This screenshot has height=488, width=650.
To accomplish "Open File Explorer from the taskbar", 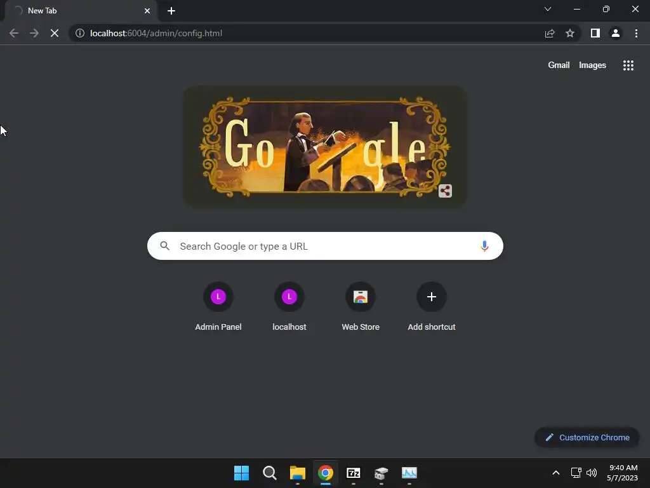I will [297, 473].
